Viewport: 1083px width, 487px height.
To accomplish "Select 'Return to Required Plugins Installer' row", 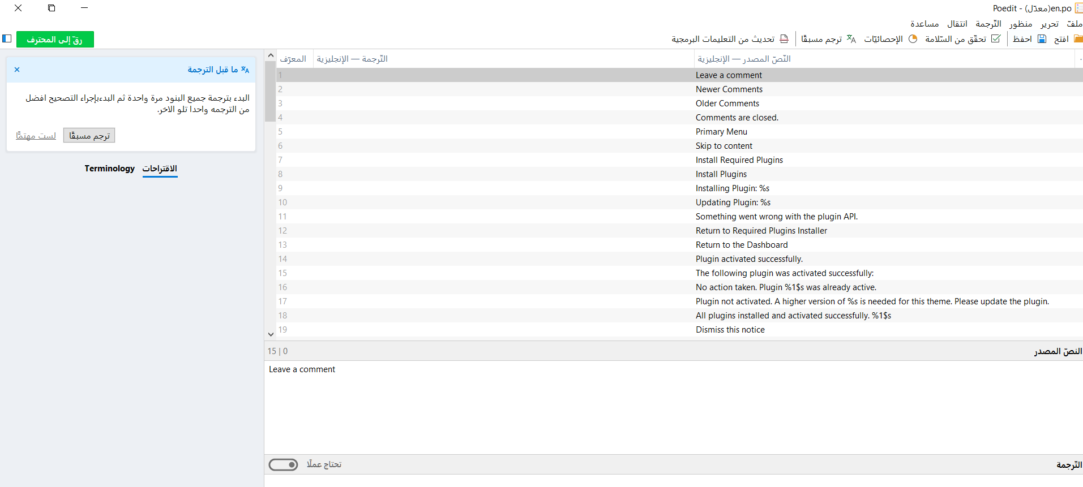I will coord(679,231).
